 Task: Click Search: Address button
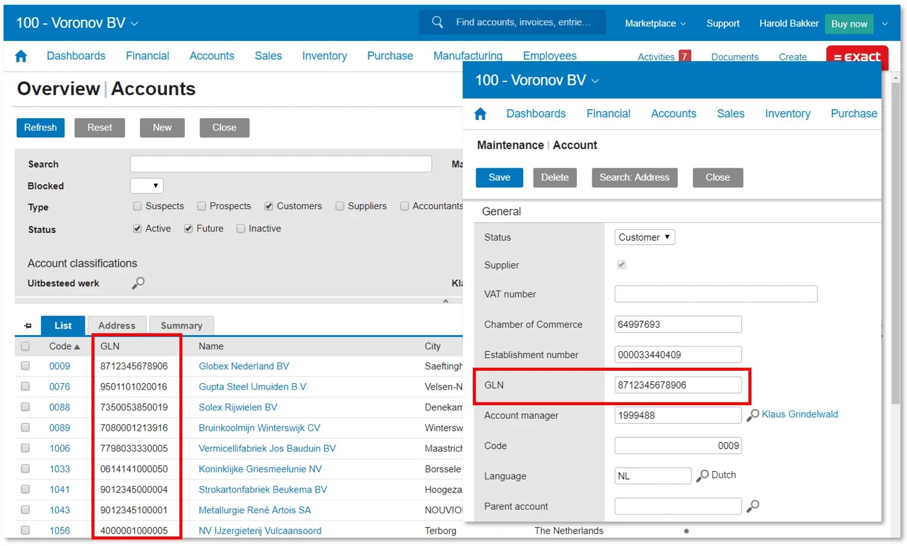pos(634,178)
